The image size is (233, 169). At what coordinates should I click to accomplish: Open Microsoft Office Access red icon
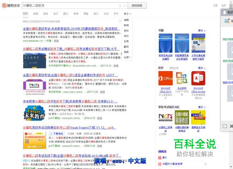click(x=198, y=78)
